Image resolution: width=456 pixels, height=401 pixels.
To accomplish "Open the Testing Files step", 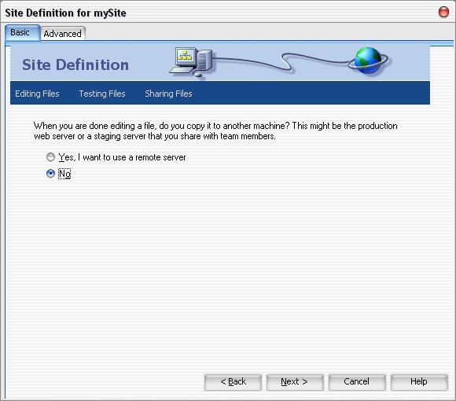I will pos(102,94).
